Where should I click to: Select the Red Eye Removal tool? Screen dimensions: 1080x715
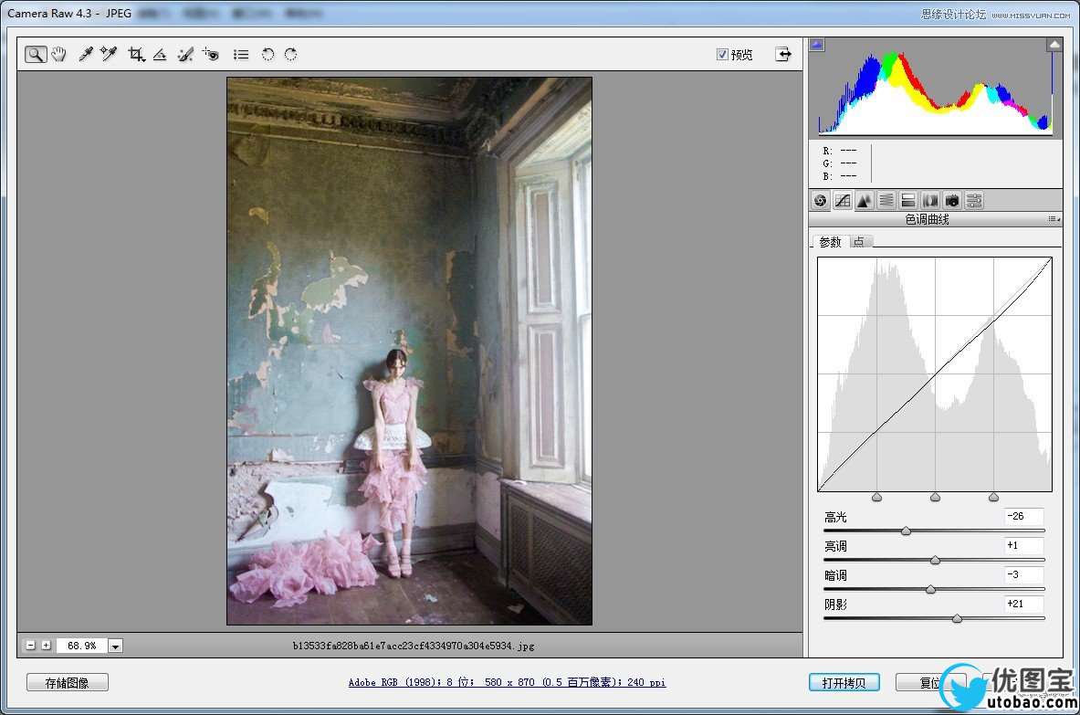211,55
